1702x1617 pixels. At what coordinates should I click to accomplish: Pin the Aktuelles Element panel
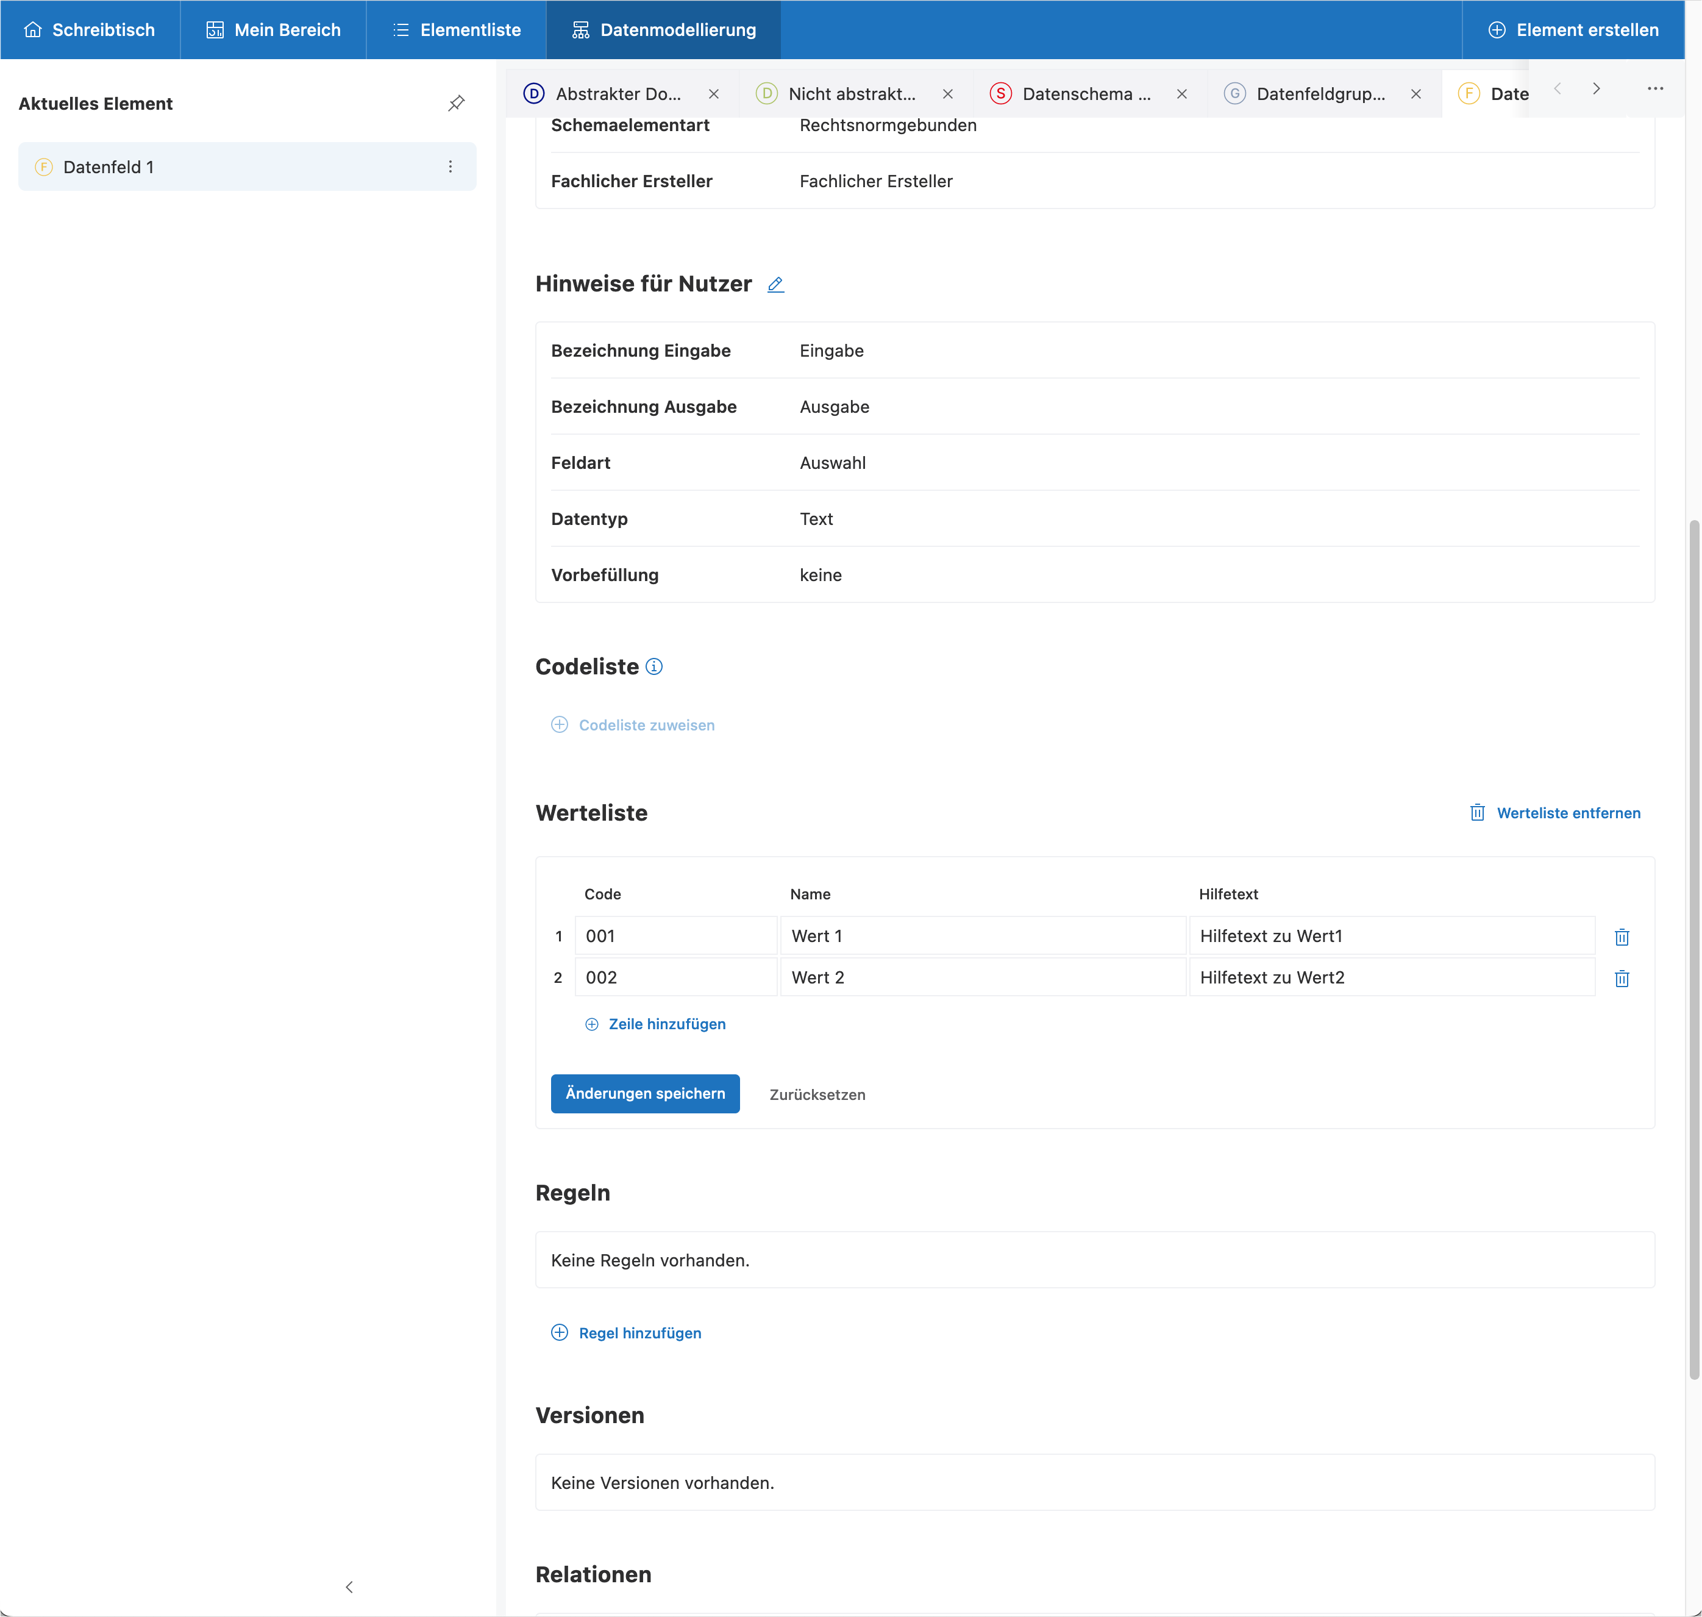(x=456, y=104)
